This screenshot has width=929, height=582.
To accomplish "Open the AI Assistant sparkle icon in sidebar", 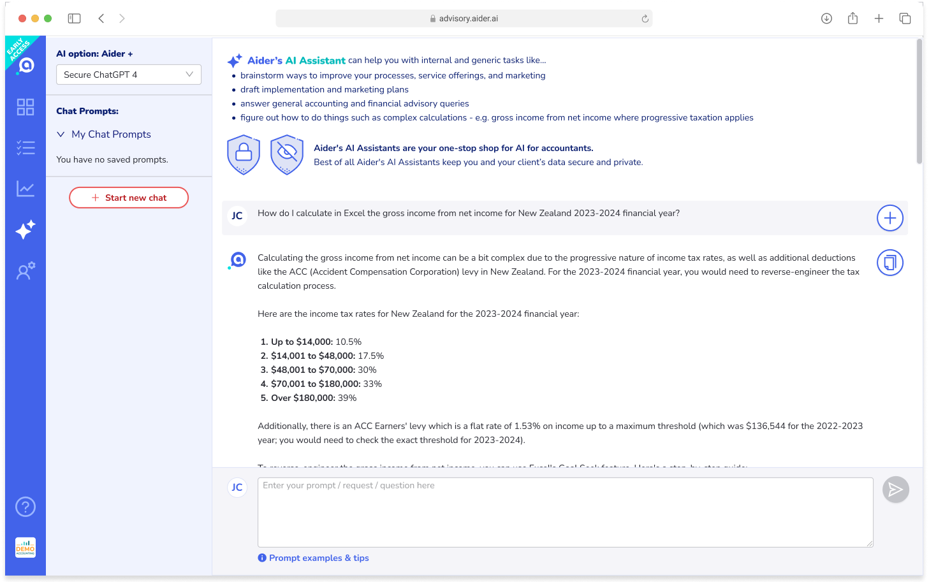I will (x=26, y=229).
